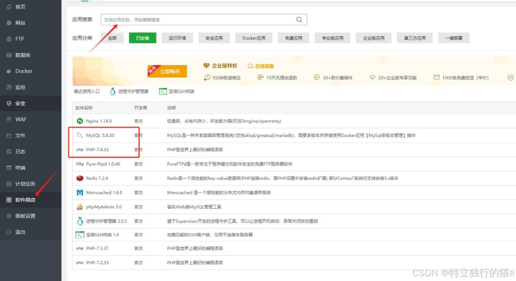Click the PHP-7.3.31 php icon
The image size is (516, 281).
(80, 249)
